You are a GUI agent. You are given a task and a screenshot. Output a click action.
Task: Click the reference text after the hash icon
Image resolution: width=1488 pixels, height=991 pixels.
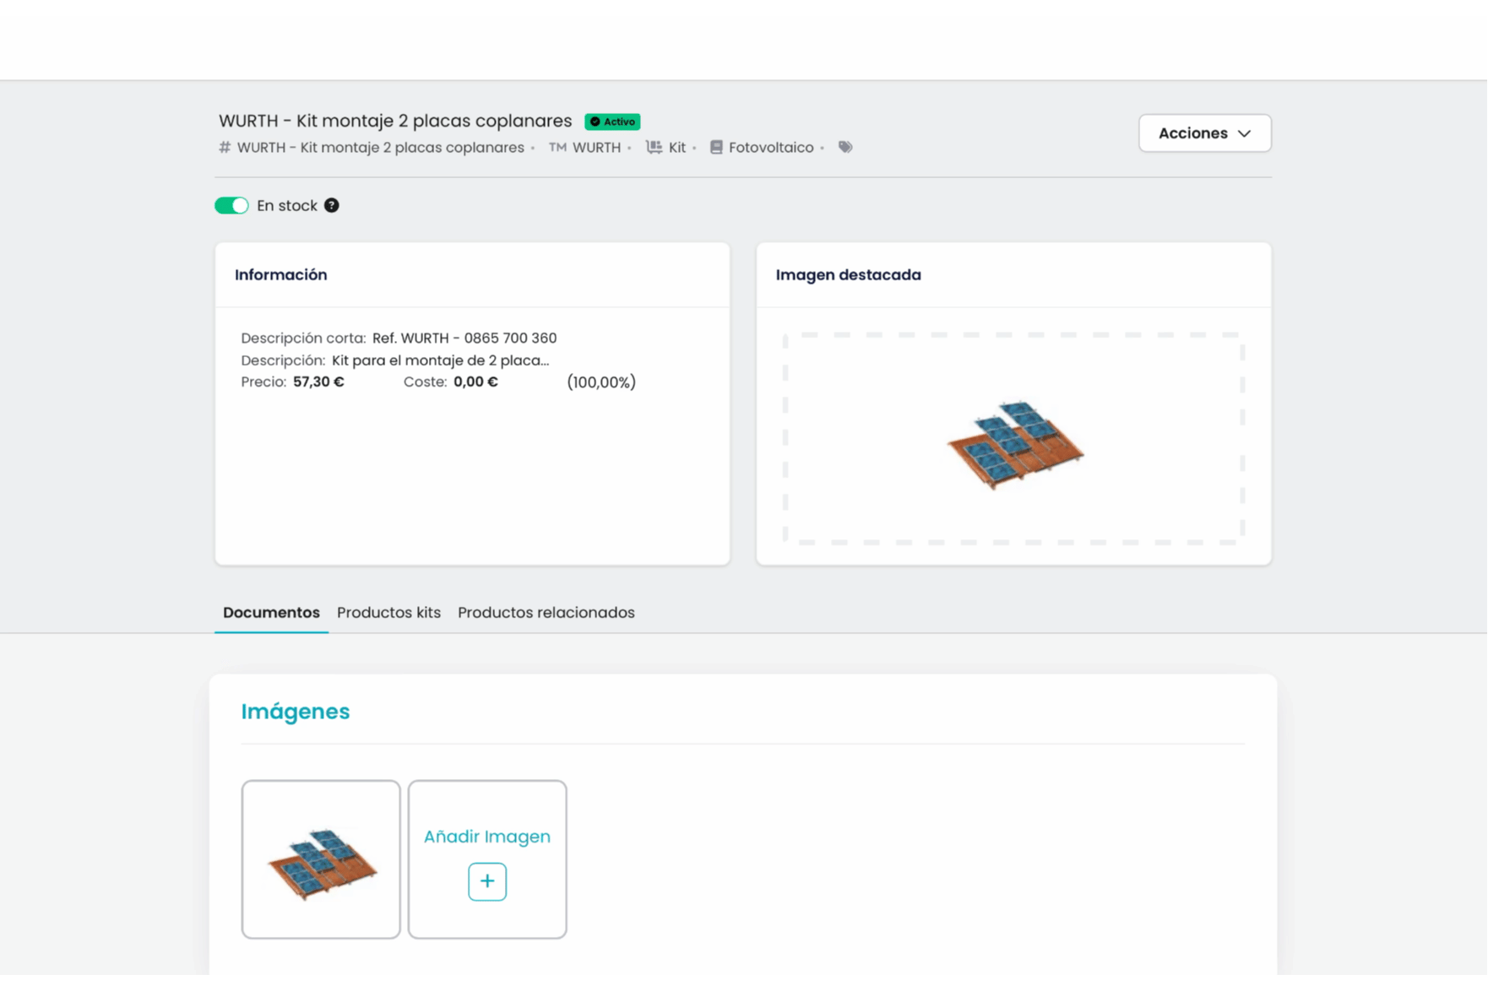pyautogui.click(x=381, y=147)
